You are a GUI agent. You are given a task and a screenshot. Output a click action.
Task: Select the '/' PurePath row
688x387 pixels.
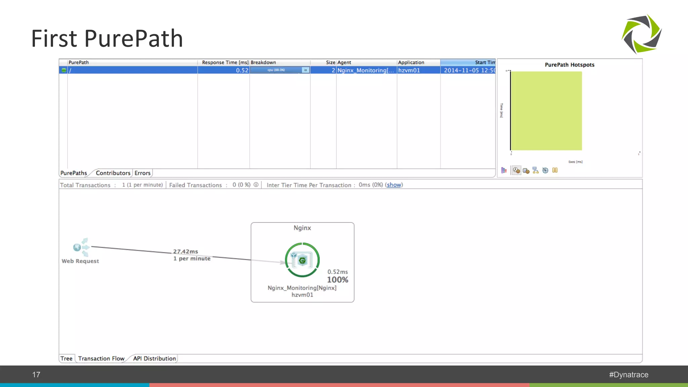click(277, 70)
